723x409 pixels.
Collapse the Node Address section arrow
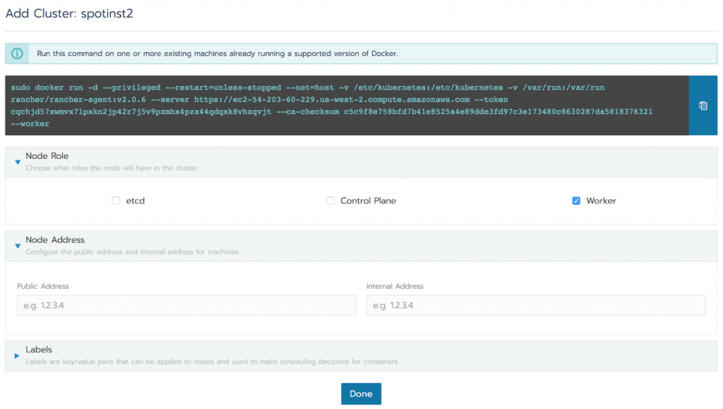(17, 246)
